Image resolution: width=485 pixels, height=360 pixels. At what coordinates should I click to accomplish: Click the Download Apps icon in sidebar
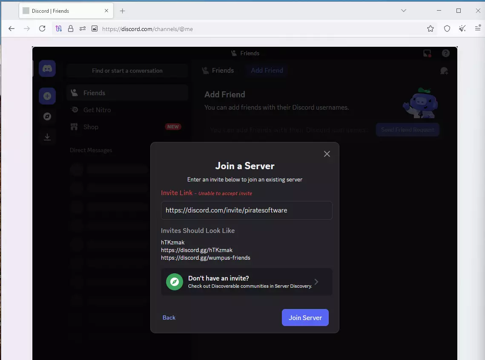pyautogui.click(x=47, y=137)
